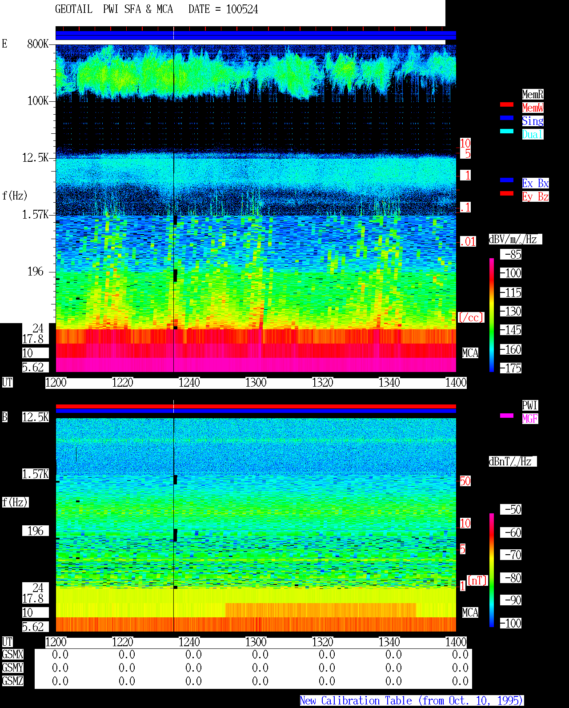The width and height of the screenshot is (569, 708).
Task: Click the red Ey Bz legend swatch
Action: tap(507, 193)
